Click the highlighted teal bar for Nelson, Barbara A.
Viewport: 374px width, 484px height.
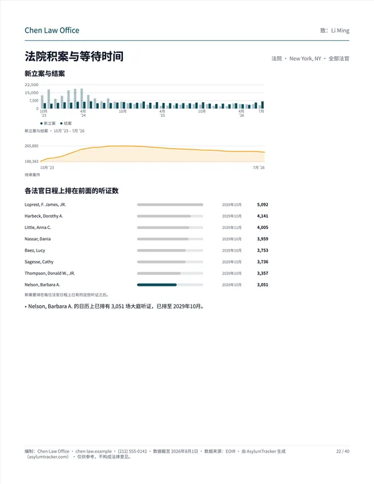click(157, 284)
